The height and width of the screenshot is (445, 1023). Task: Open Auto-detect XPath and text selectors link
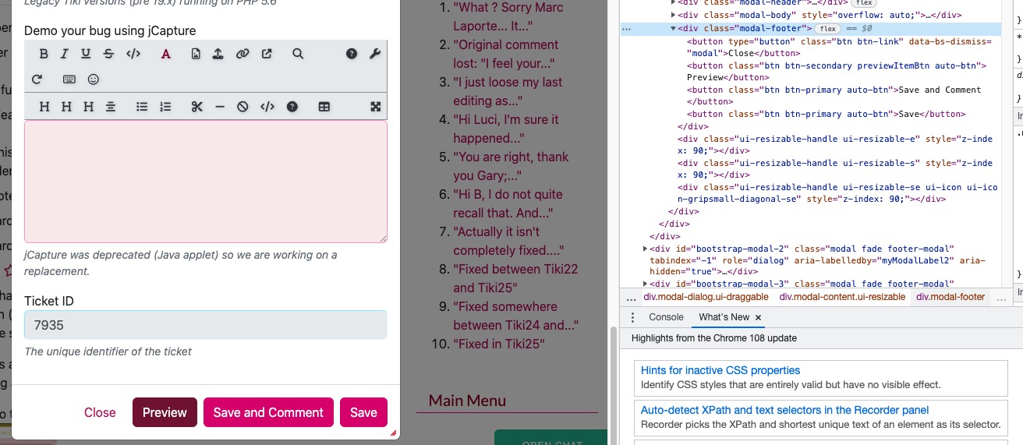pyautogui.click(x=784, y=410)
